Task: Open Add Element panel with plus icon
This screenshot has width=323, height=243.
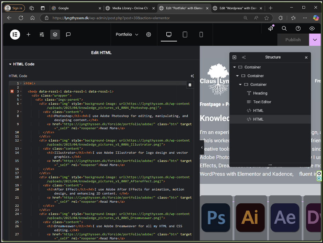Action: (29, 34)
